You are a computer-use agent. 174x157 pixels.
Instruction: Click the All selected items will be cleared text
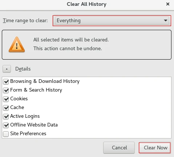[71, 40]
